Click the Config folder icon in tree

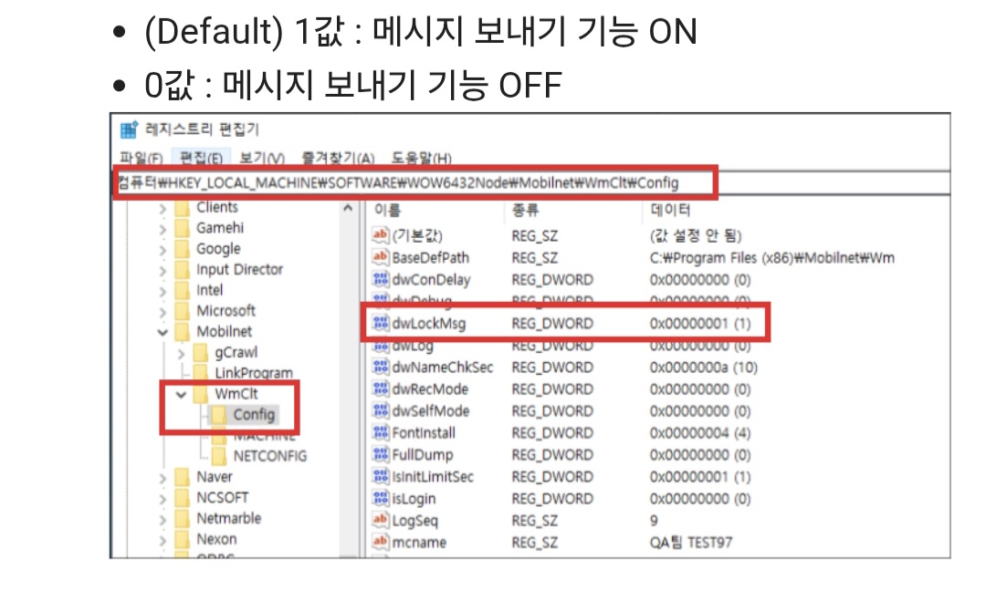219,415
